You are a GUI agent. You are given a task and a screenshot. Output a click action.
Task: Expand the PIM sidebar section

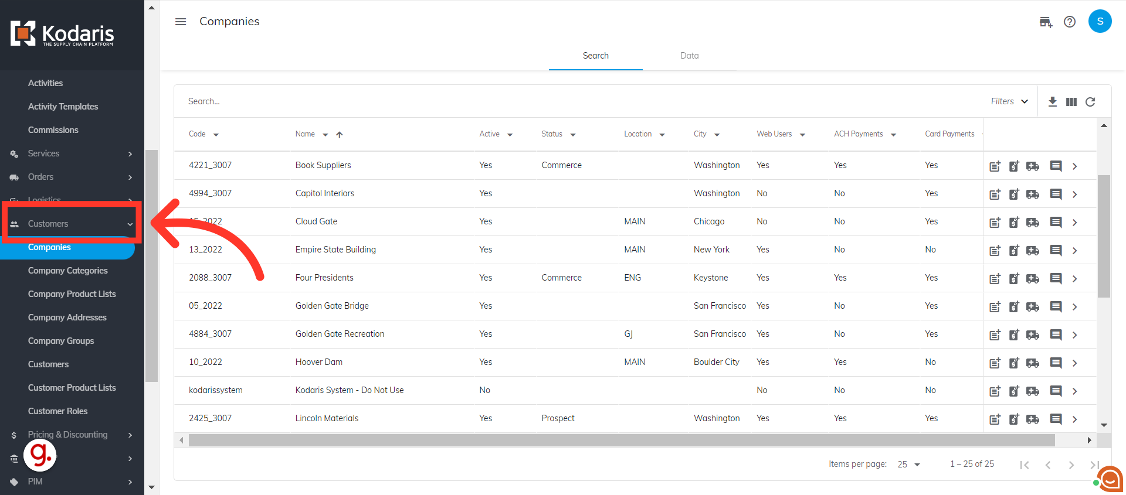72,482
